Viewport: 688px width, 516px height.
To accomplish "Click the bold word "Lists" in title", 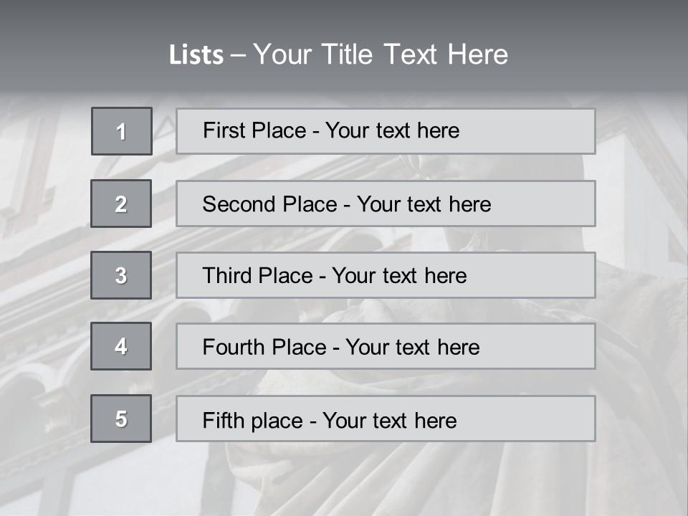I will 196,55.
